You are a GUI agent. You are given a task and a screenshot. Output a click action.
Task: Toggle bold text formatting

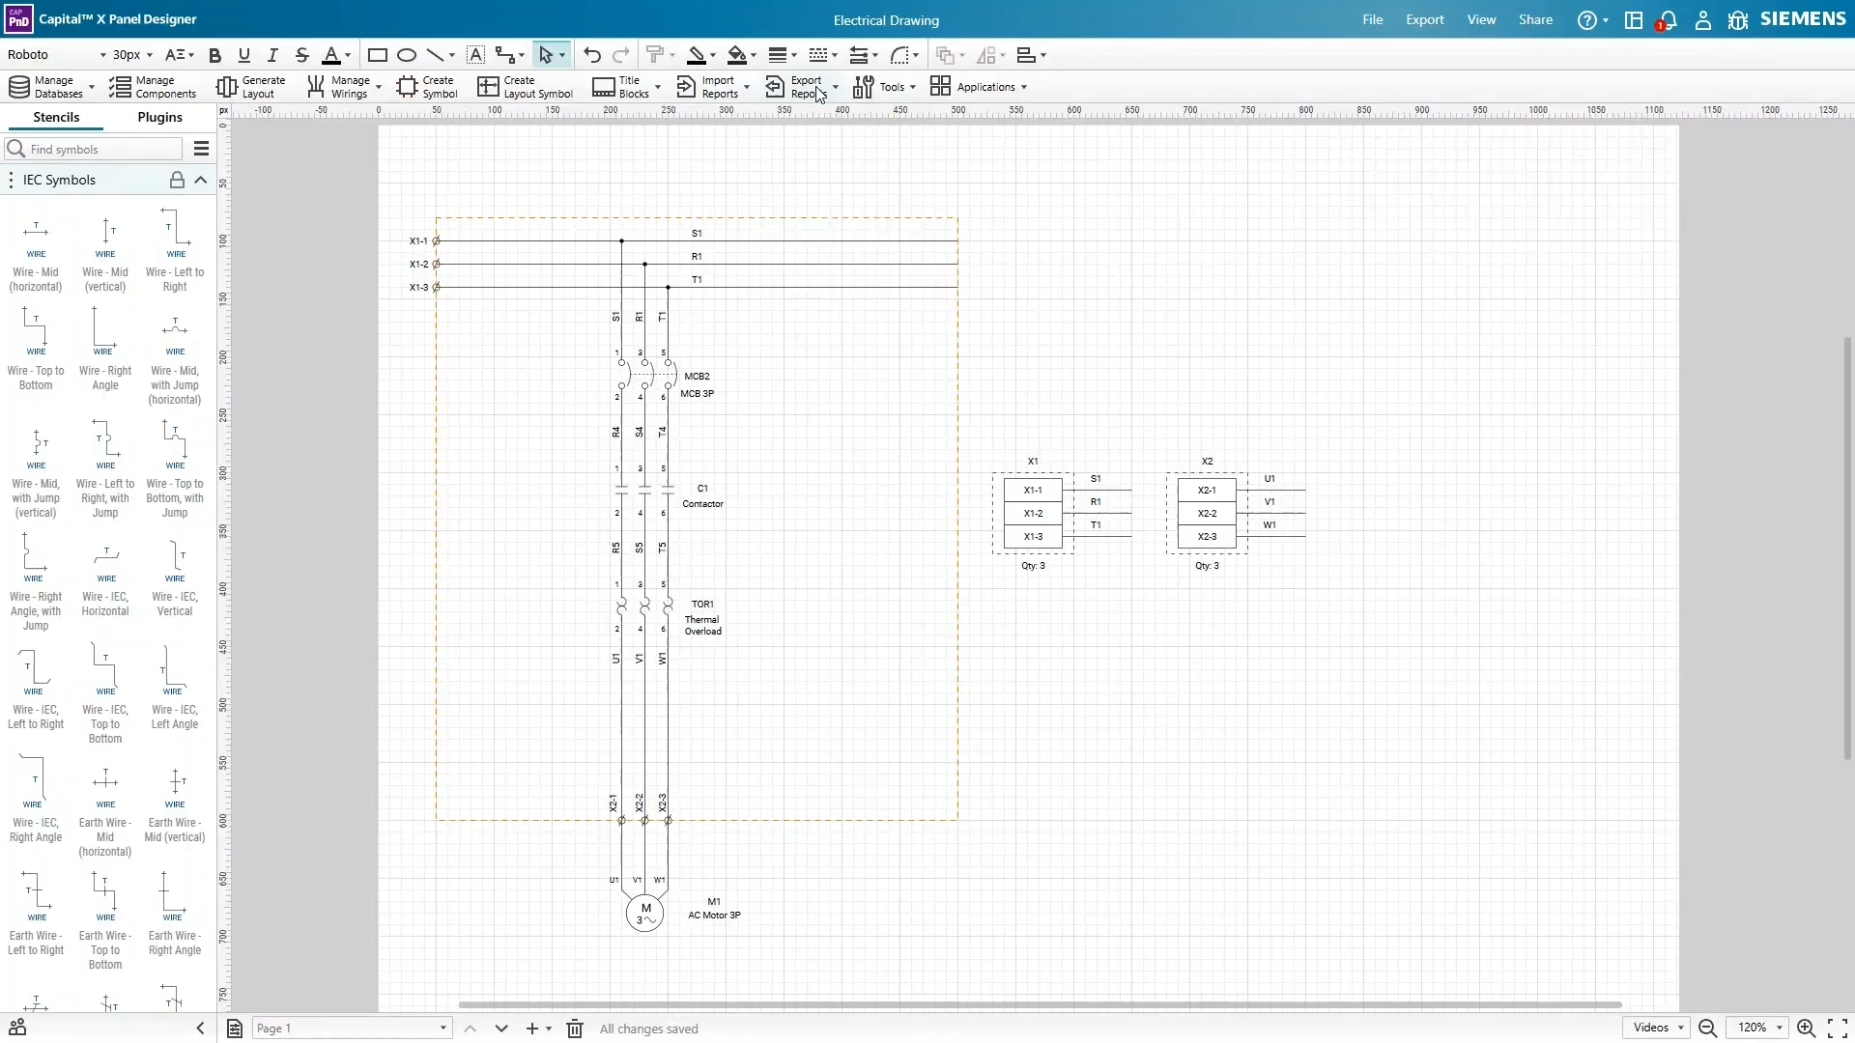tap(214, 55)
